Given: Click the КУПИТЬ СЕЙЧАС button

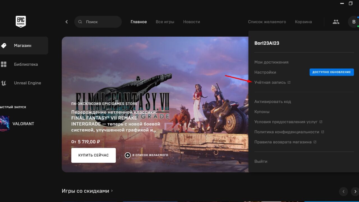Looking at the screenshot, I should 93,155.
